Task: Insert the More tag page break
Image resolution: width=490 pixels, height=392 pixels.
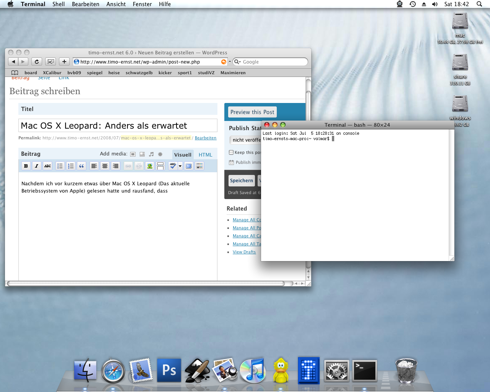Action: tap(160, 166)
